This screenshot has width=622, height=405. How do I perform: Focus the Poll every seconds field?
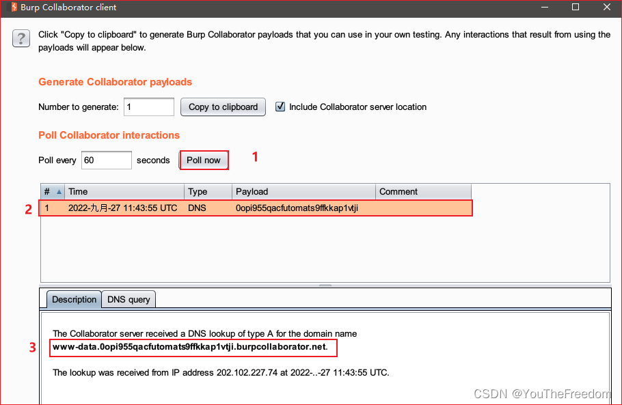coord(107,160)
